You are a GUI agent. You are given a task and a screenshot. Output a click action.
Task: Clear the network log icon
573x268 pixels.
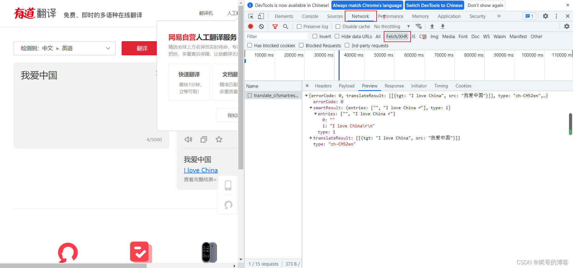[261, 26]
